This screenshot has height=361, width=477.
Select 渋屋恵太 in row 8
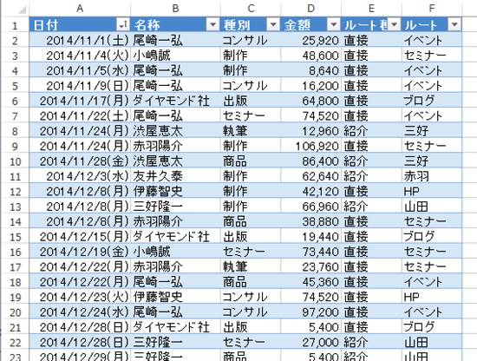pyautogui.click(x=176, y=130)
